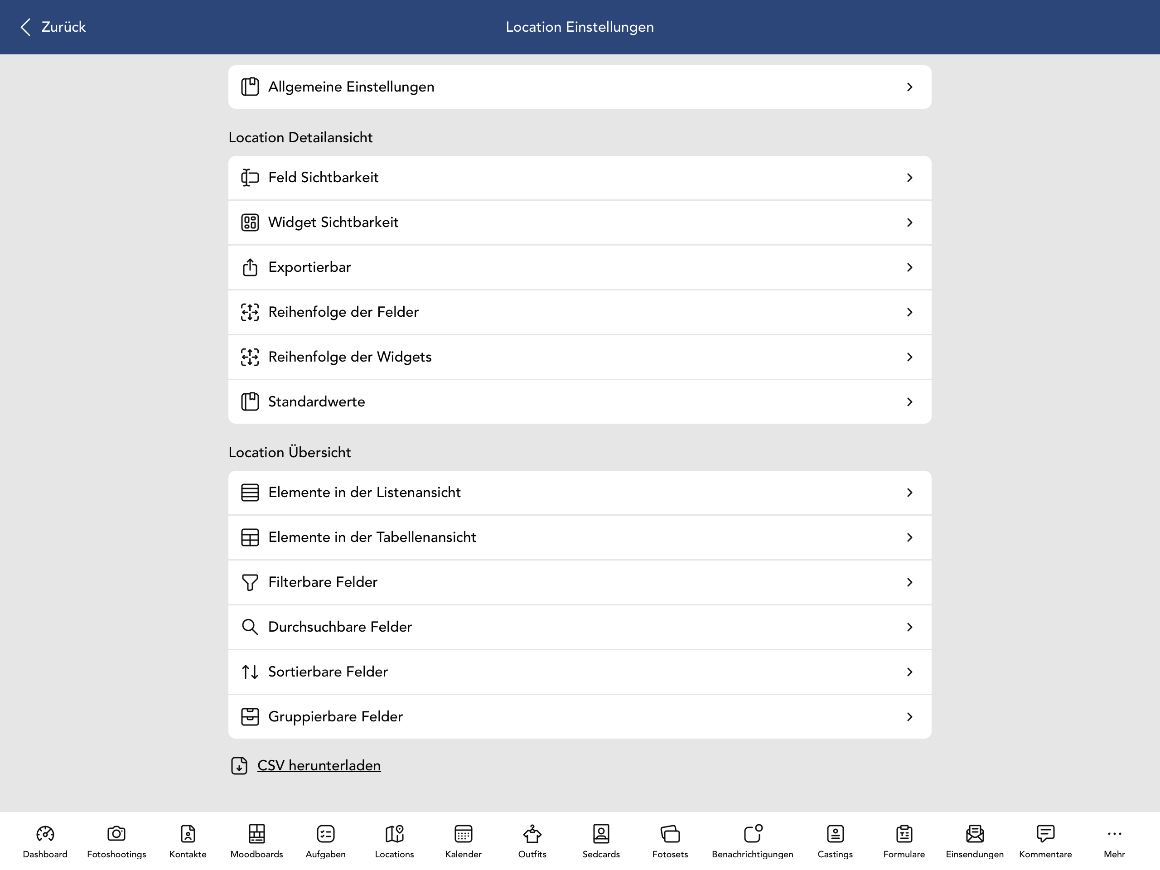Tap the Sedcards icon

pyautogui.click(x=601, y=834)
